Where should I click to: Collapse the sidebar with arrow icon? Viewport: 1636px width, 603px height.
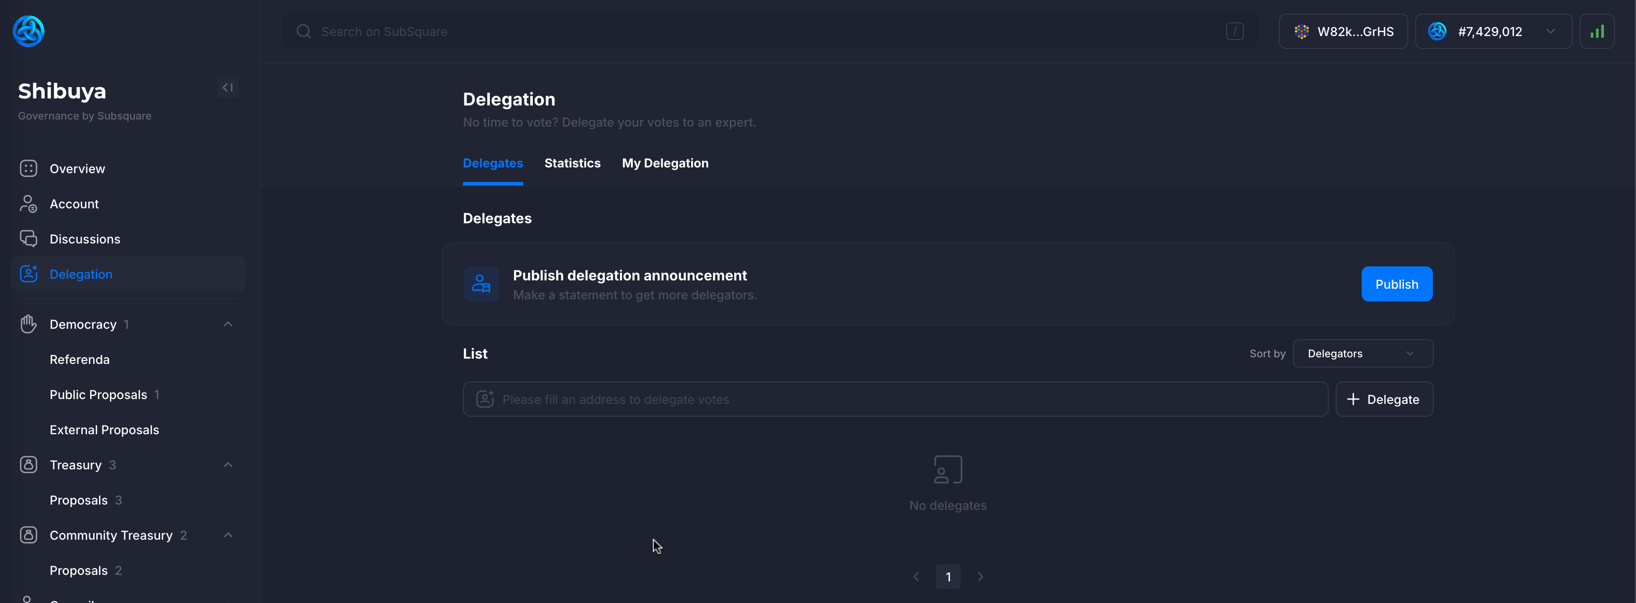227,87
